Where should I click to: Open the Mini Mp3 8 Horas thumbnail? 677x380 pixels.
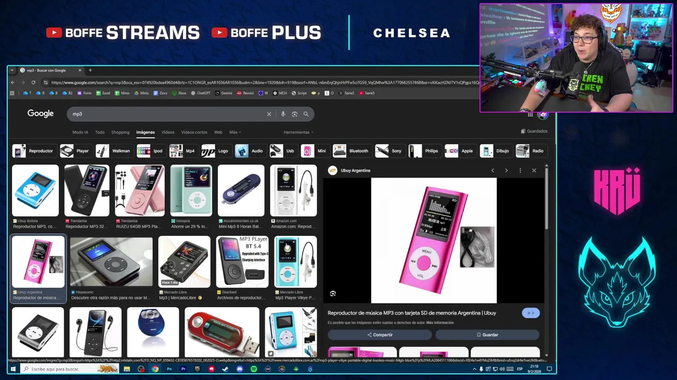pos(241,191)
